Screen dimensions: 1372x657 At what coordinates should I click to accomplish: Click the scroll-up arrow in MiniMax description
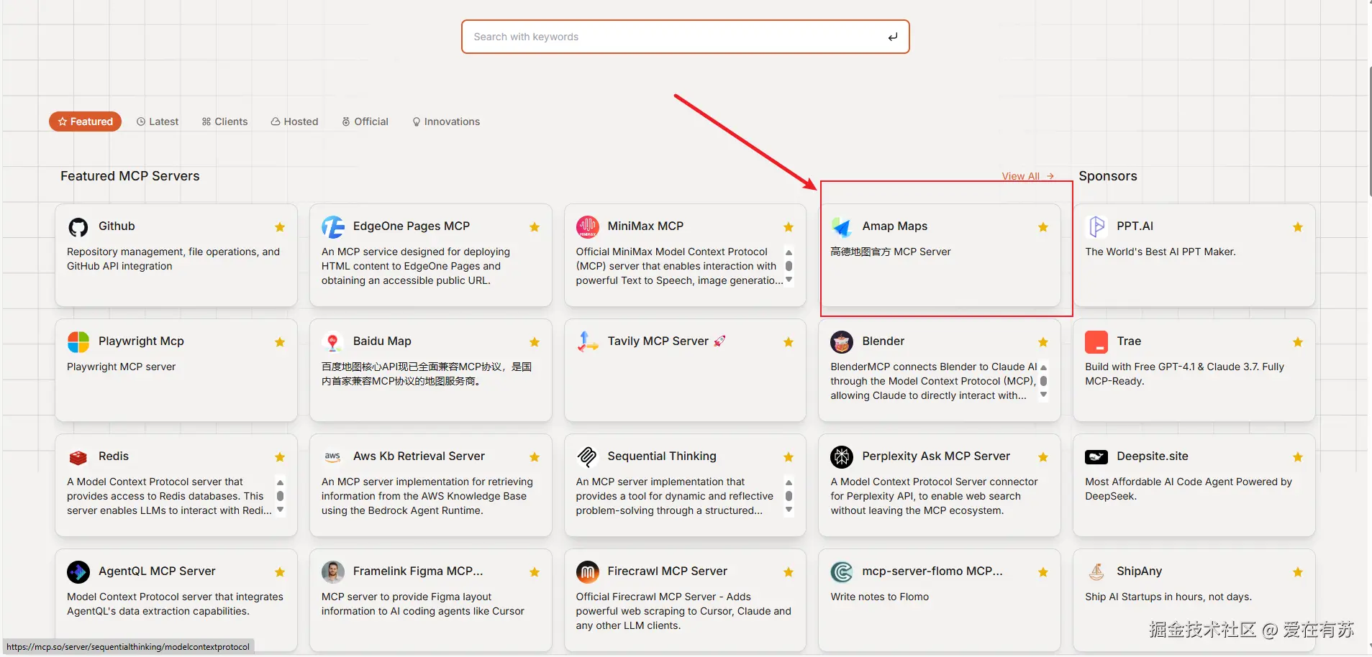789,252
